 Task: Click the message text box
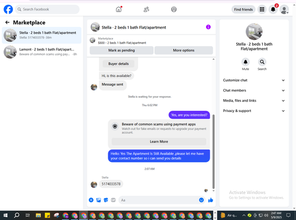[x=158, y=200]
